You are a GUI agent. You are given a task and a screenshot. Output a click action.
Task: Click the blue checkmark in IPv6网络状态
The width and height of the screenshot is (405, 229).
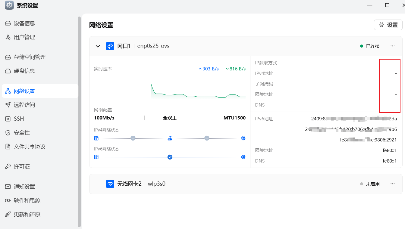click(x=170, y=157)
